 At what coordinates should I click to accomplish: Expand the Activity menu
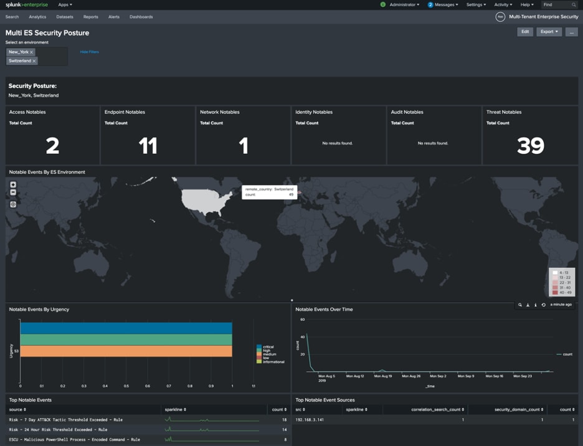pyautogui.click(x=503, y=5)
